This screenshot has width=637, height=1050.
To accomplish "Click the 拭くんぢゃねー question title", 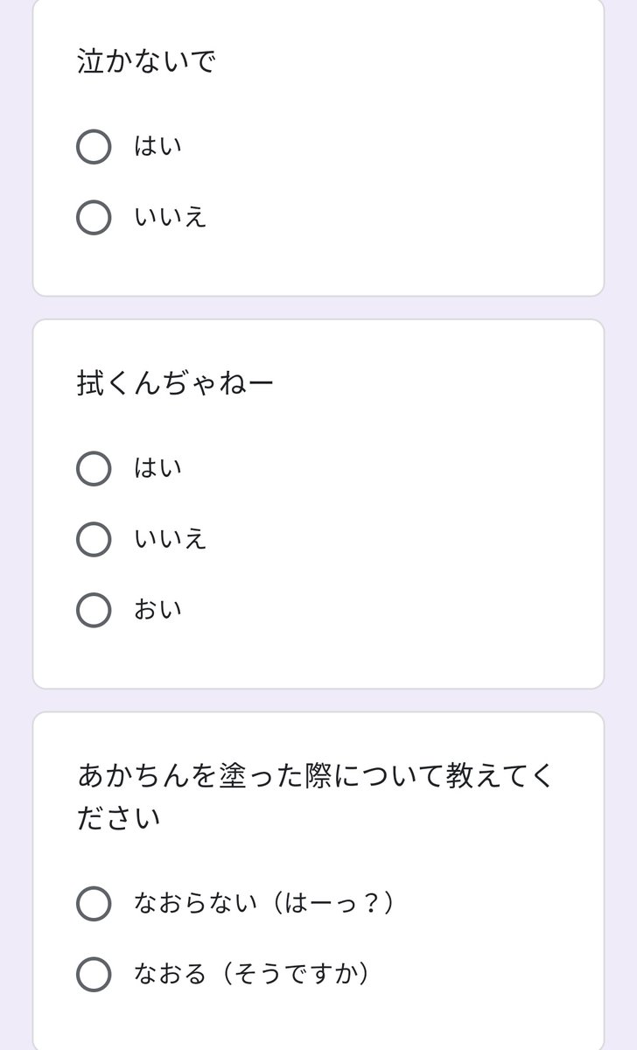I will [x=175, y=383].
